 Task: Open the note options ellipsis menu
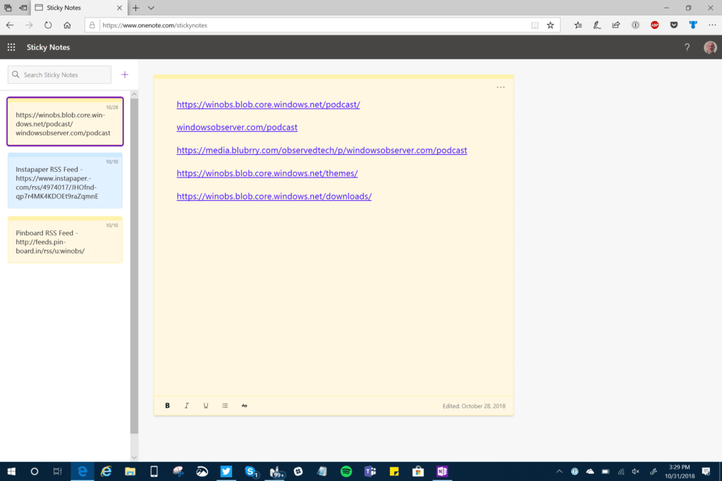[501, 87]
